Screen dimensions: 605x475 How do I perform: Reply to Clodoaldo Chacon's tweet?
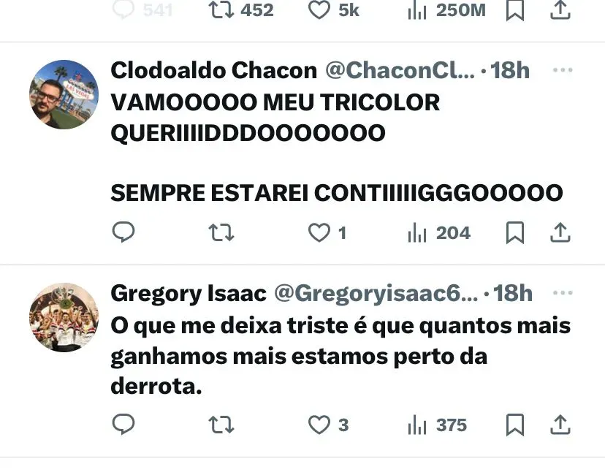click(123, 232)
